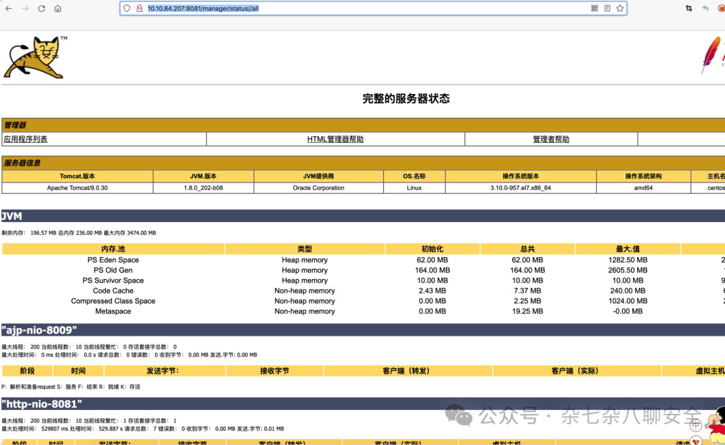The width and height of the screenshot is (725, 445).
Task: Click the undo arrow toolbar icon
Action: point(705,8)
